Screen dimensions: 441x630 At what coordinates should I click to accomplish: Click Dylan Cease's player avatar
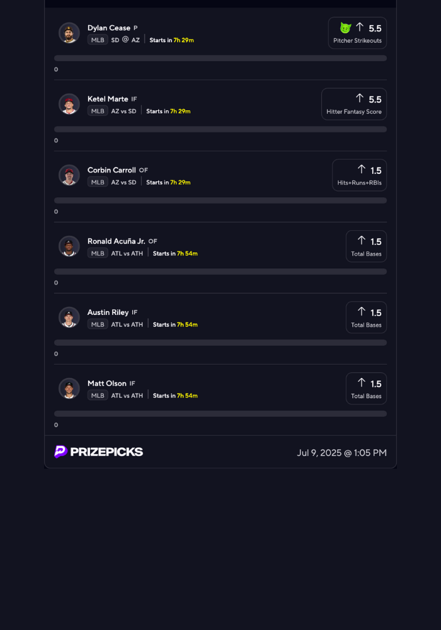tap(69, 33)
